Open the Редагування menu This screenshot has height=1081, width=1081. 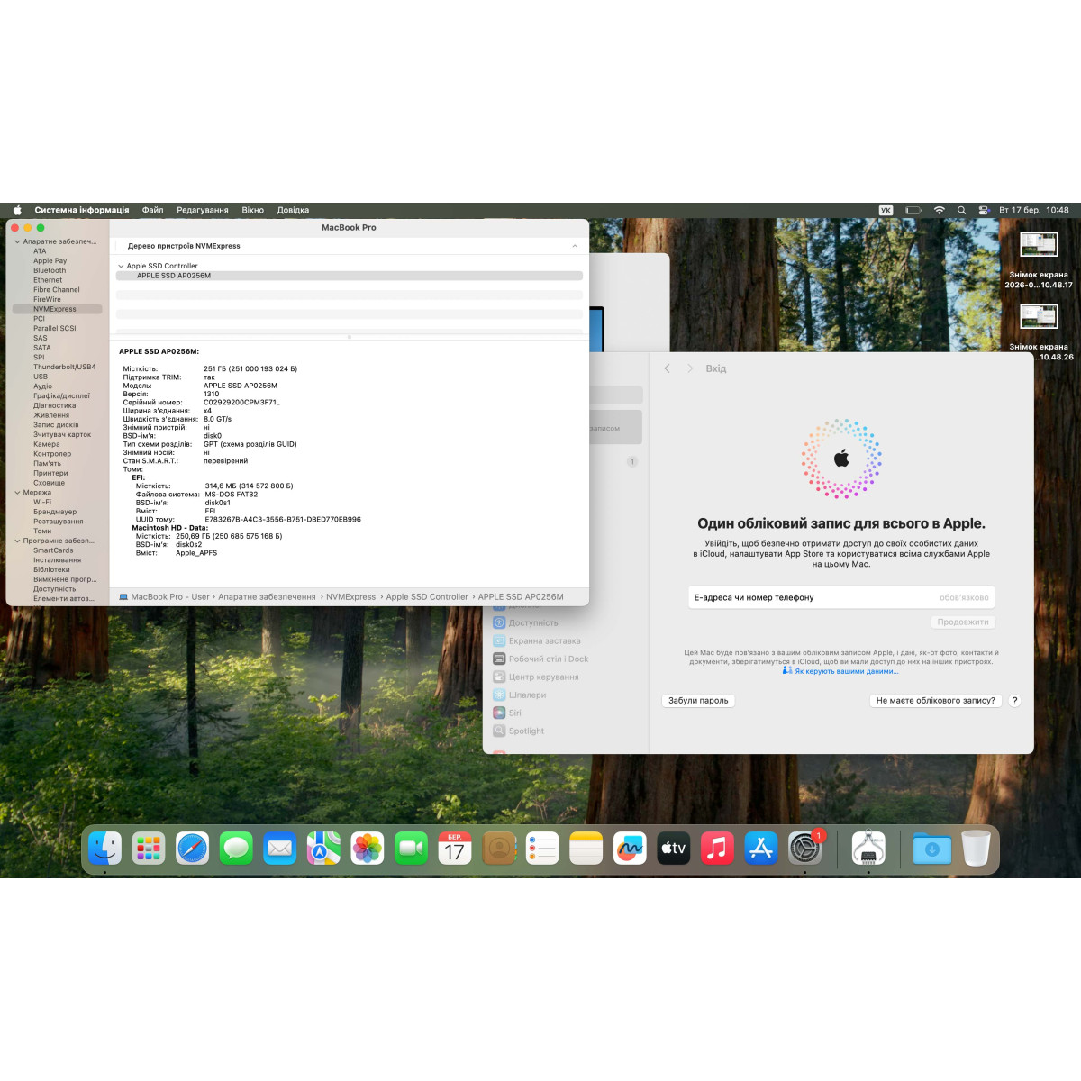203,210
